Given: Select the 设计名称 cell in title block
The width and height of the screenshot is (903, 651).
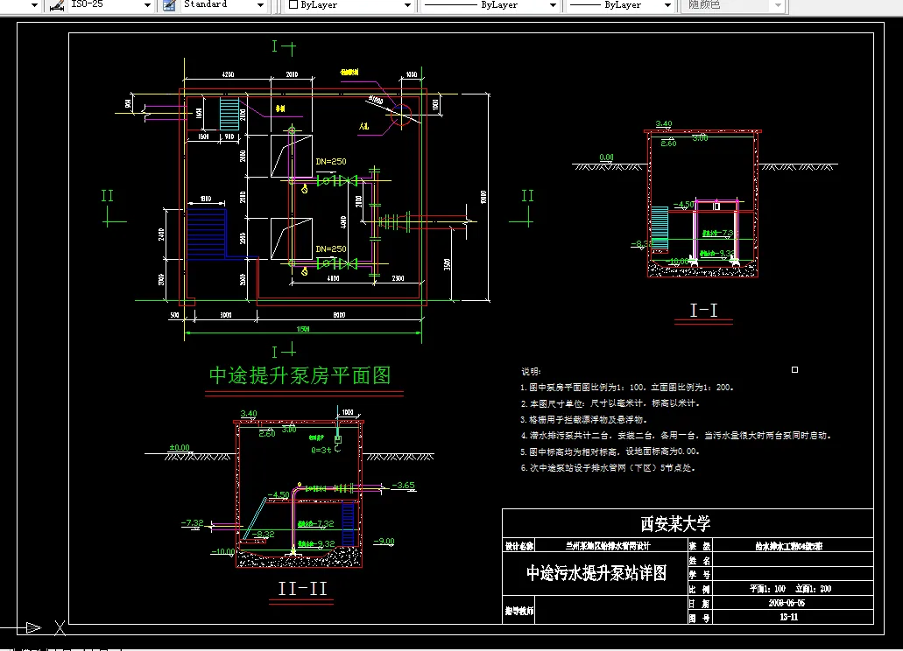Looking at the screenshot, I should pos(519,546).
